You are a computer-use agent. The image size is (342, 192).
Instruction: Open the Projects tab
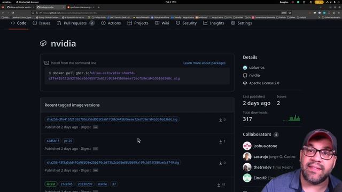pos(138,23)
